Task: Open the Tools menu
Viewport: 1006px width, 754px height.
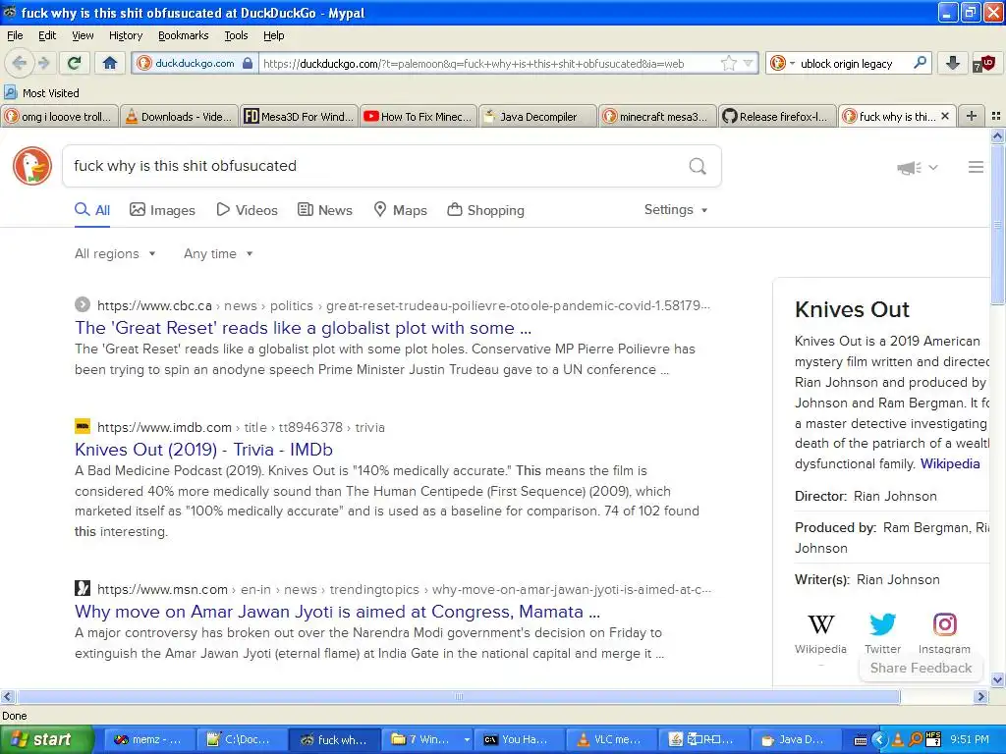Action: tap(236, 35)
